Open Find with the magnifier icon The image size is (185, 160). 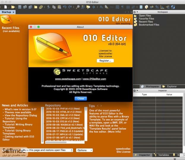click(x=78, y=7)
